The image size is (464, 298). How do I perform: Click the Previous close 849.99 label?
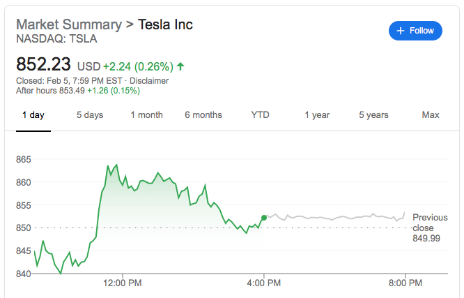(429, 228)
